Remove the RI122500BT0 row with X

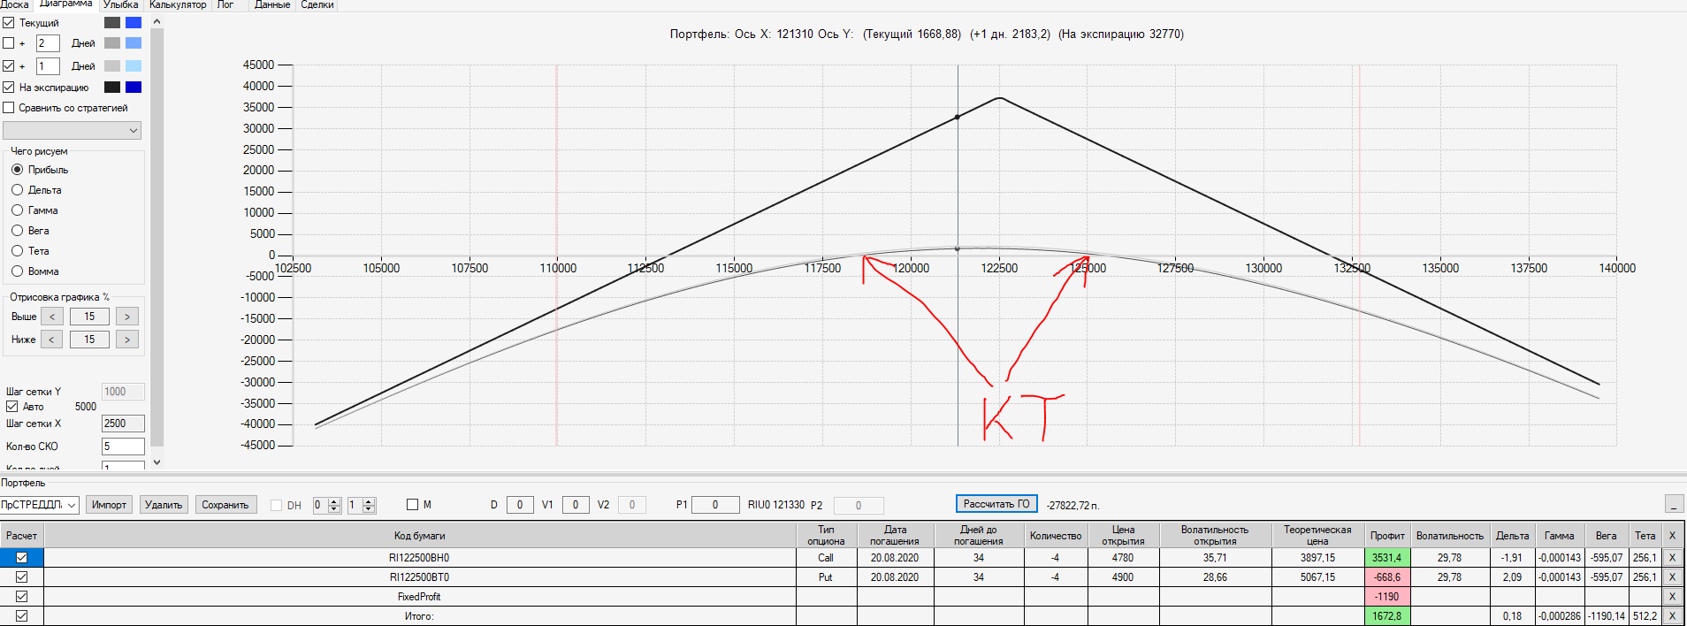(x=1672, y=577)
